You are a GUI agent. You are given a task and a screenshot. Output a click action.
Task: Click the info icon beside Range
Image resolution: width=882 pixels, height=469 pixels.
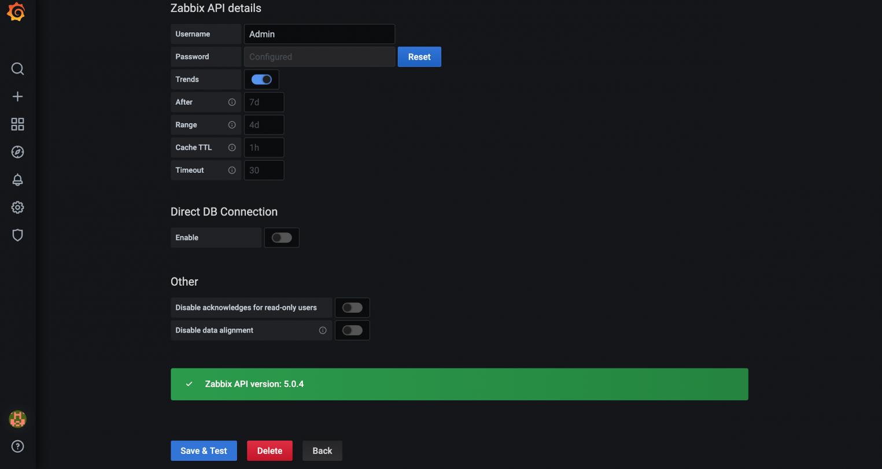tap(232, 125)
